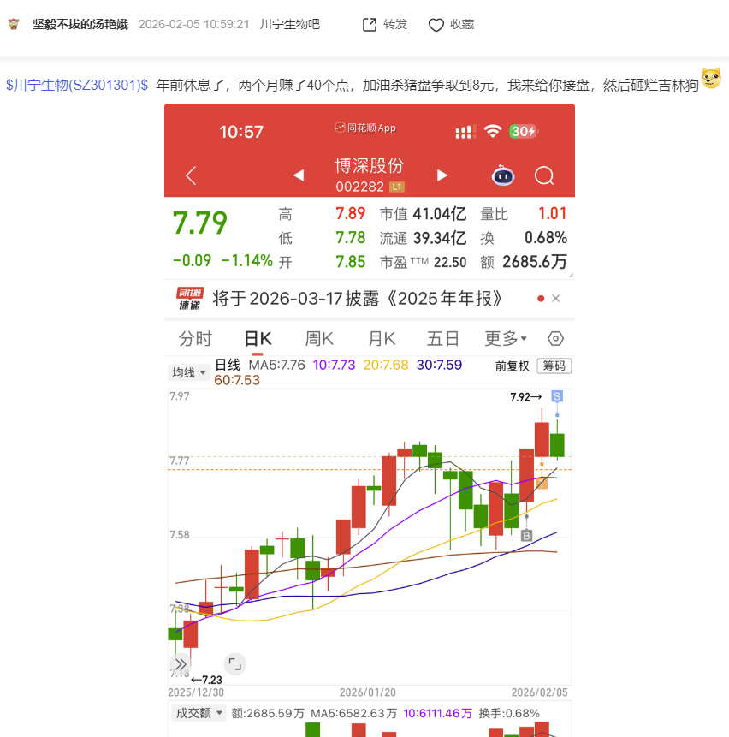
Task: Open the $川宁生物(SZ301301)$ stock link
Action: [77, 85]
